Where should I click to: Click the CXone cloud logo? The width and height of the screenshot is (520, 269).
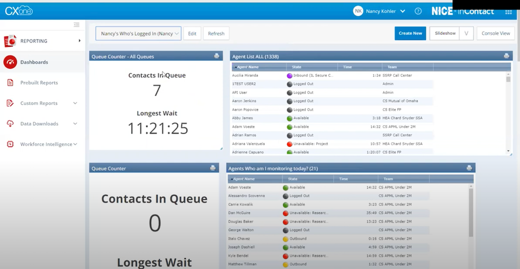19,11
